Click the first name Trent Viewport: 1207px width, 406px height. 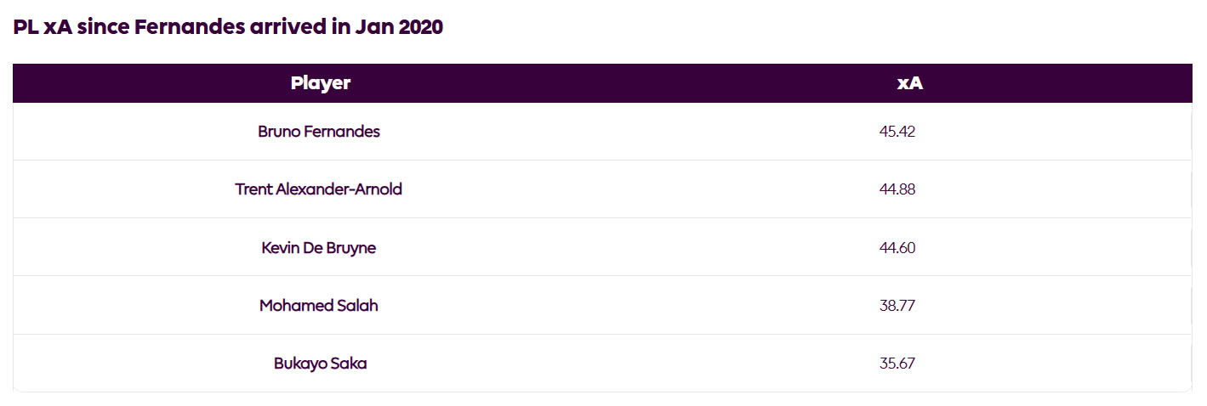coord(253,189)
